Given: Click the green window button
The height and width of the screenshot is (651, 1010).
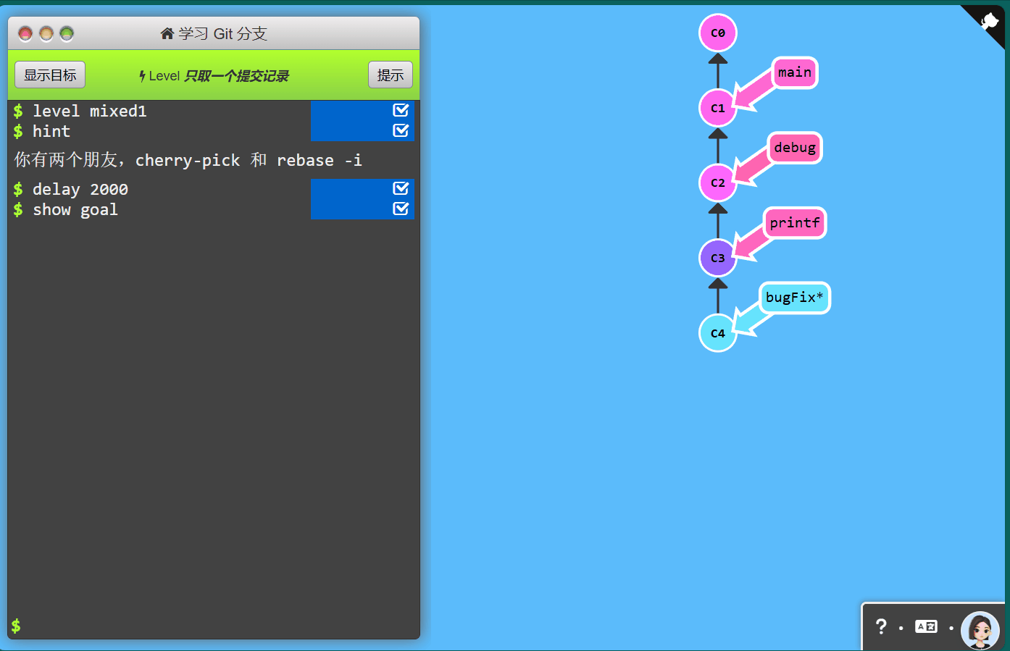Looking at the screenshot, I should tap(67, 33).
